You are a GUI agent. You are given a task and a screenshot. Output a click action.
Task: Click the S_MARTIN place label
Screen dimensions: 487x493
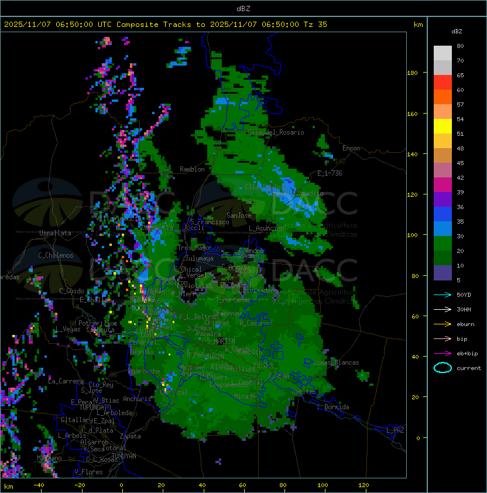[221, 341]
